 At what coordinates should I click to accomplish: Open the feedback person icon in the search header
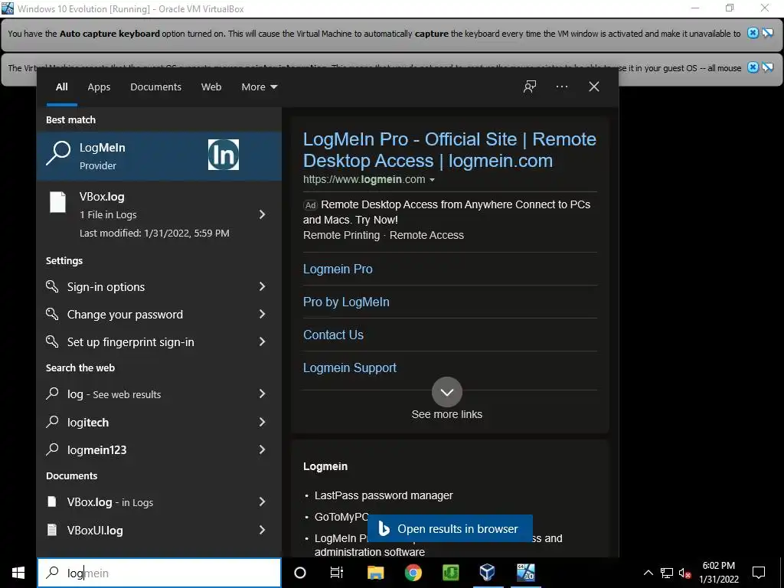(530, 87)
